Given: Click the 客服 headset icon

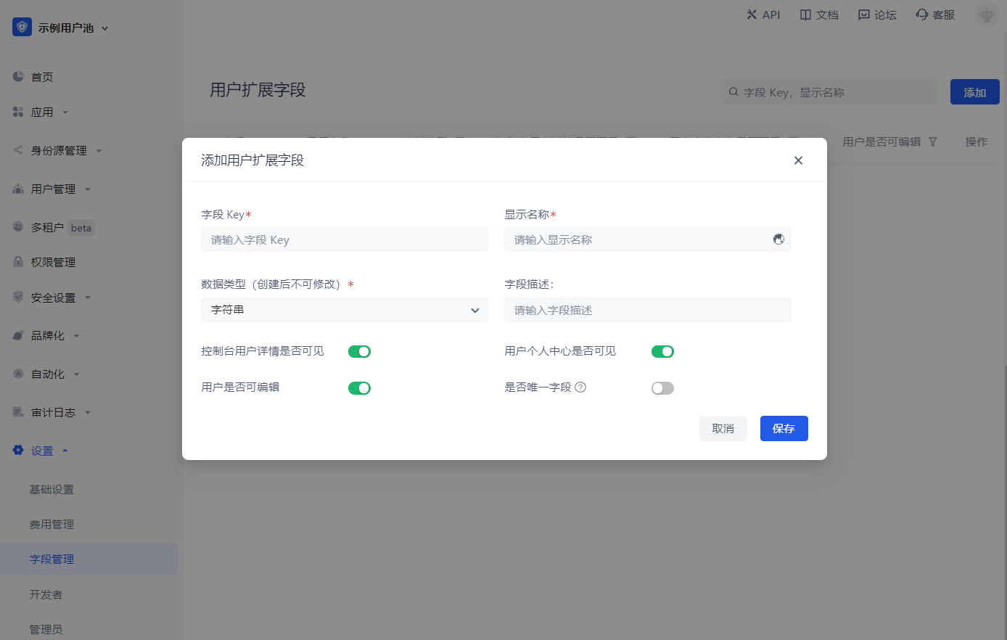Looking at the screenshot, I should click(921, 15).
